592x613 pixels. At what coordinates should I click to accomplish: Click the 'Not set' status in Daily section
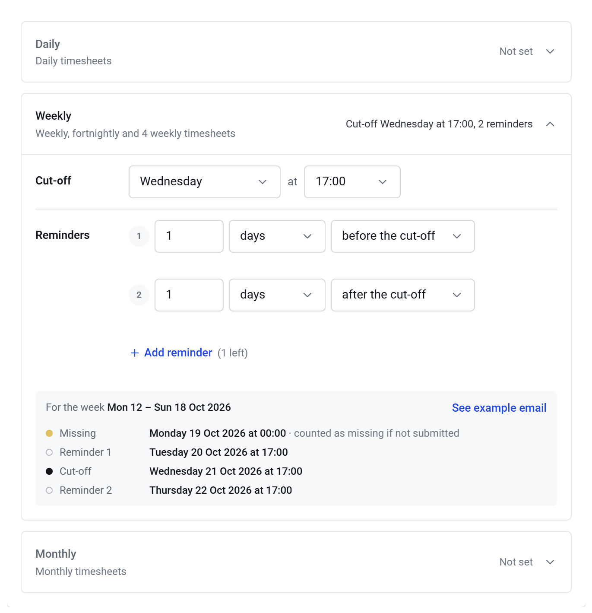516,51
